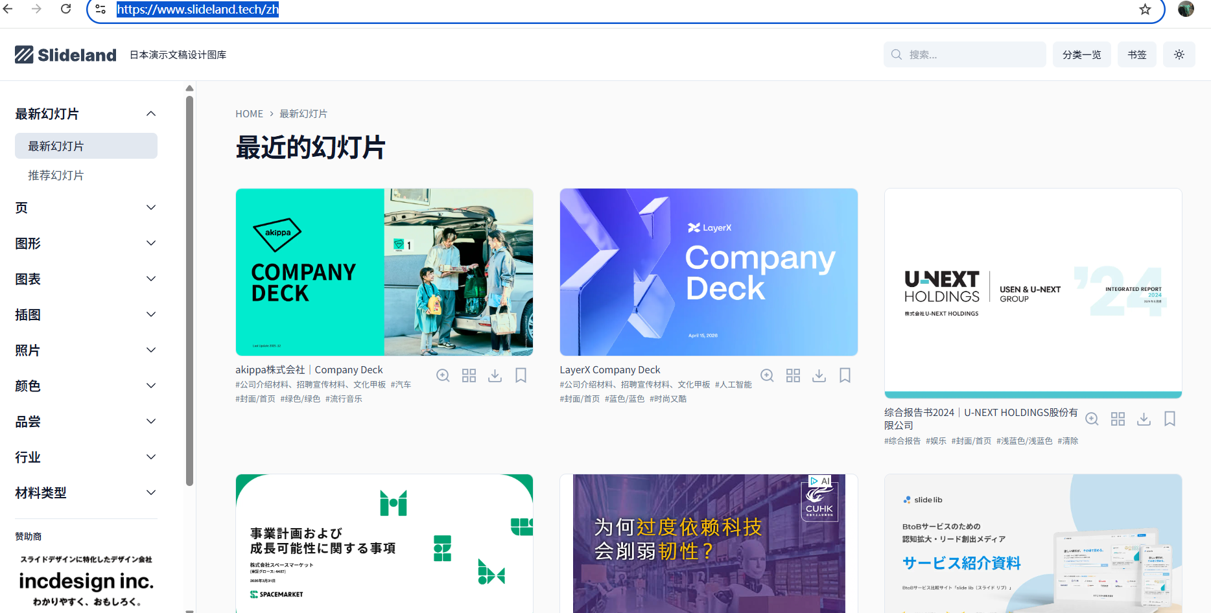
Task: Open the CUHK 为何过度依赖科技 ad thumbnail
Action: pos(709,544)
